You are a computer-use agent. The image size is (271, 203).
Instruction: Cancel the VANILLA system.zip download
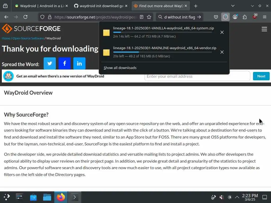tap(222, 32)
